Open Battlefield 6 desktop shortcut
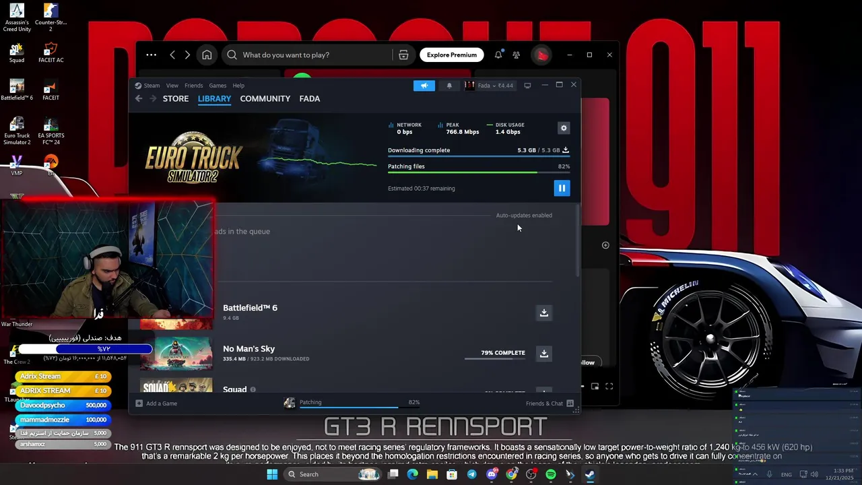Viewport: 862px width, 485px height. (17, 90)
